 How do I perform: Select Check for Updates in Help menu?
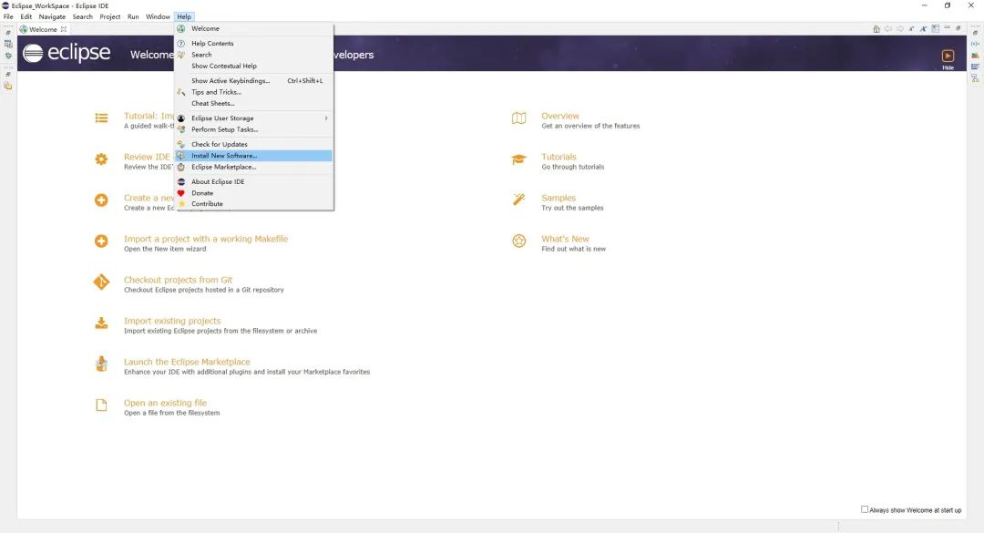pos(254,144)
